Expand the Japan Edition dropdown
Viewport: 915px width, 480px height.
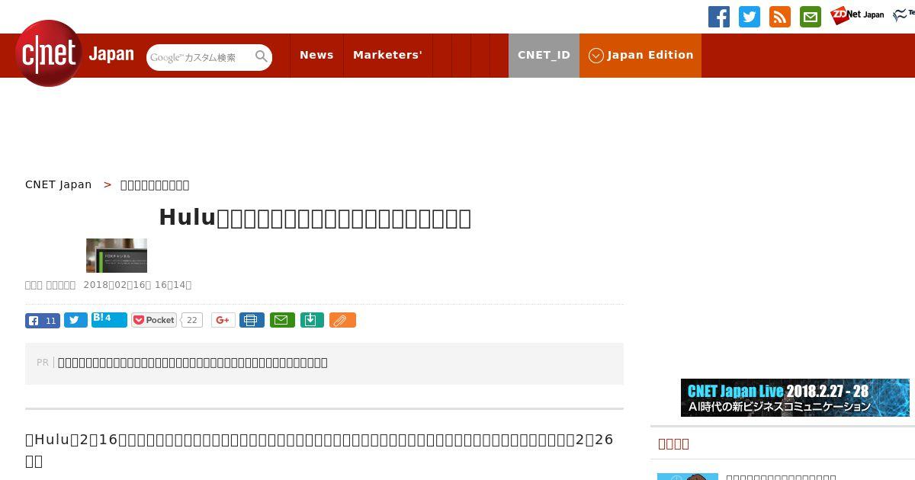(640, 55)
